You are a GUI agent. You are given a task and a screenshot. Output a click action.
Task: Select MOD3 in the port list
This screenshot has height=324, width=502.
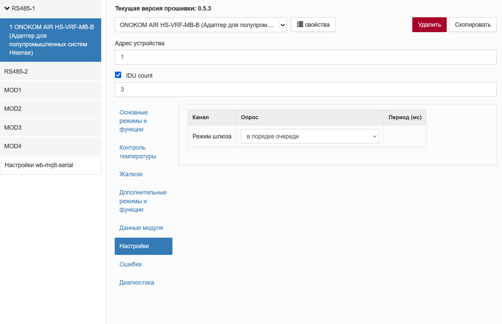pos(50,128)
